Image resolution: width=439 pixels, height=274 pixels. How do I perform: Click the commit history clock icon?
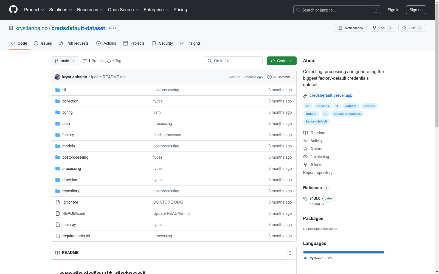[x=269, y=77]
